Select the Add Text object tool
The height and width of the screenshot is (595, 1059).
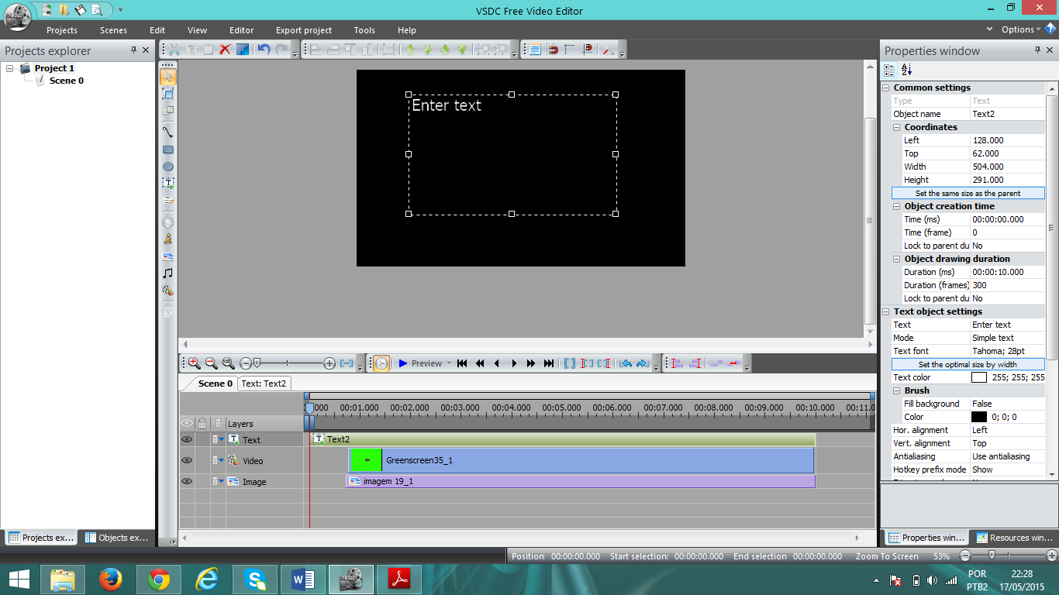pos(167,184)
